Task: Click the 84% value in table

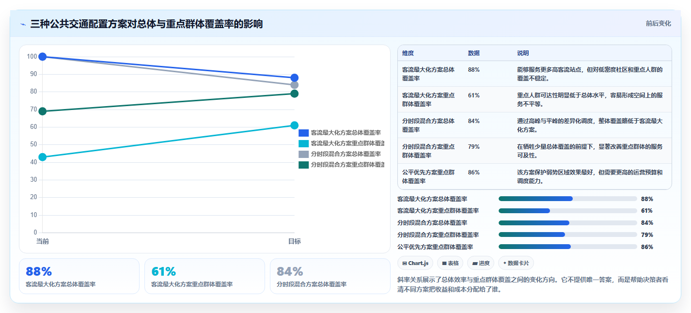Action: click(x=474, y=121)
